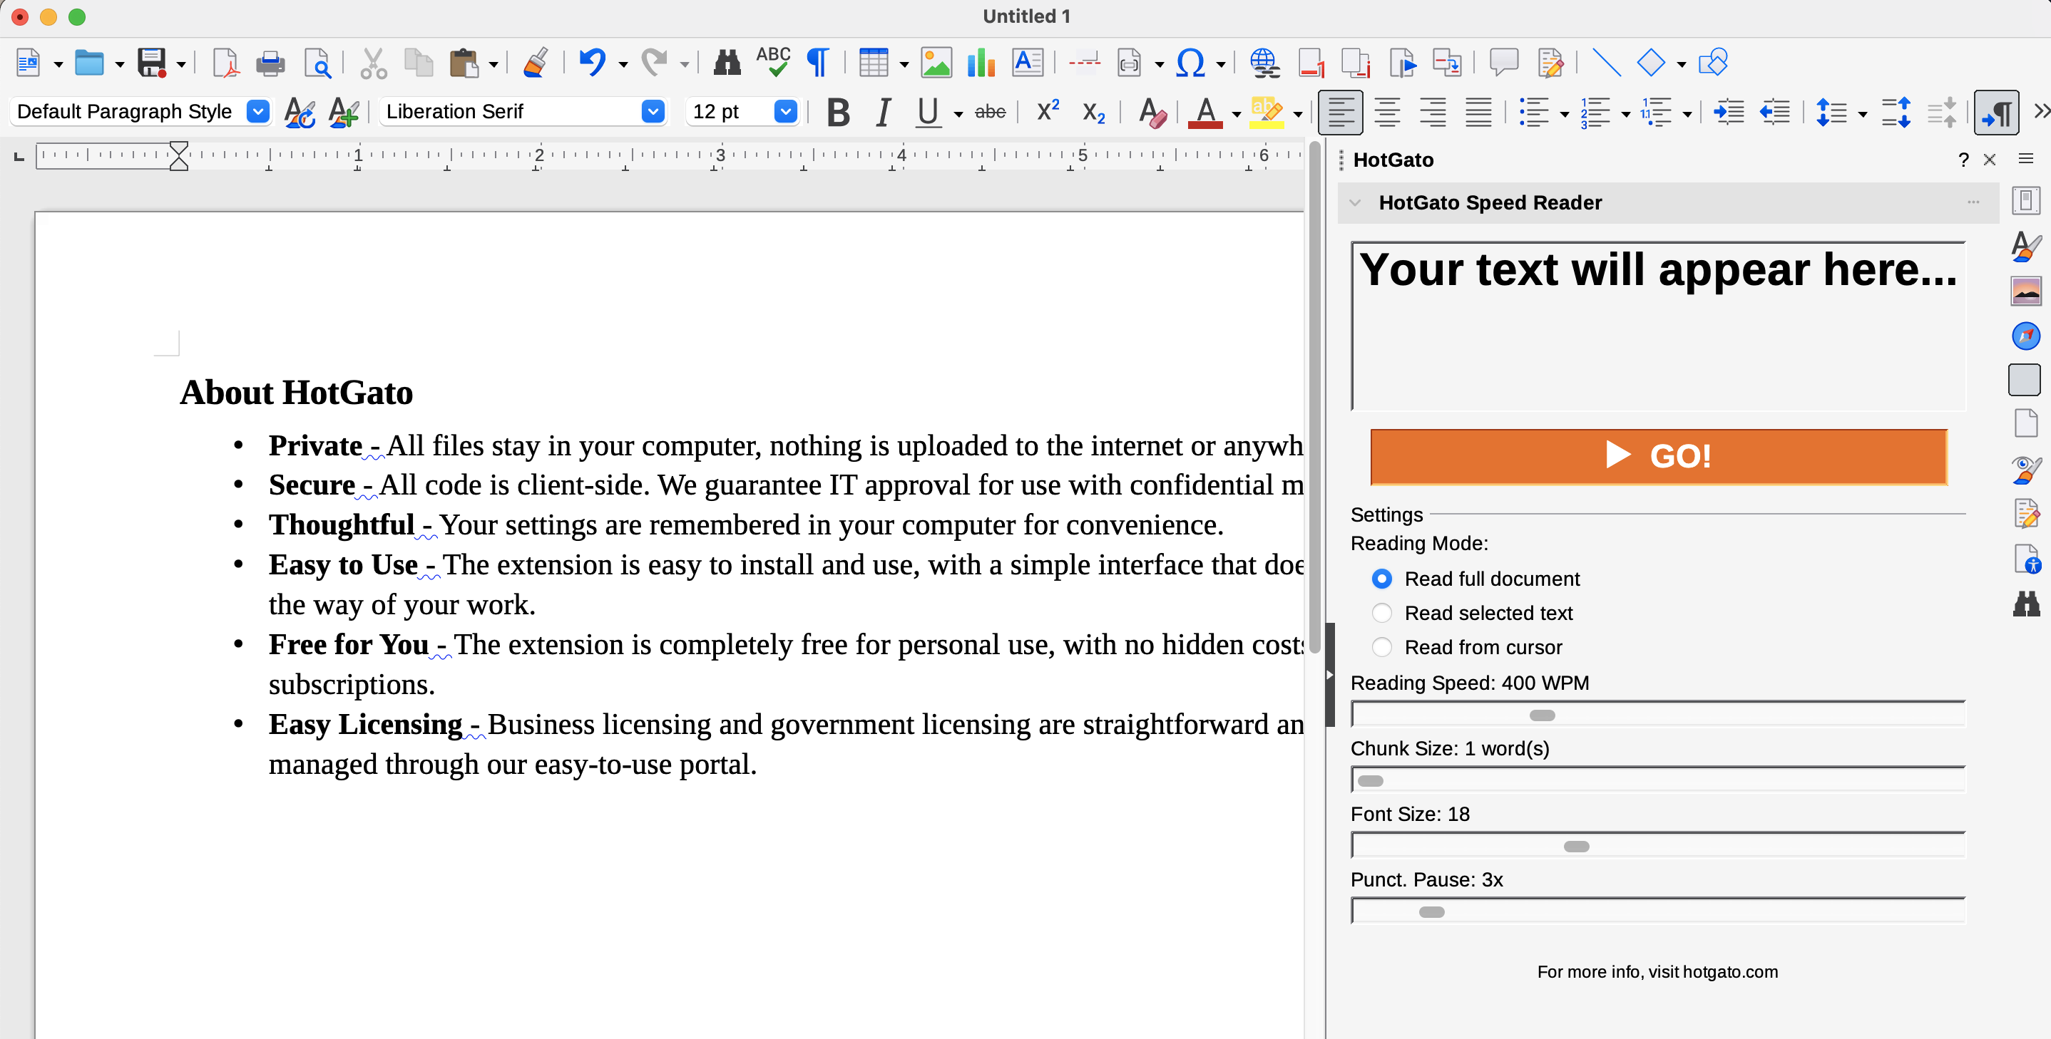
Task: Adjust the Font Size slider
Action: [1659, 846]
